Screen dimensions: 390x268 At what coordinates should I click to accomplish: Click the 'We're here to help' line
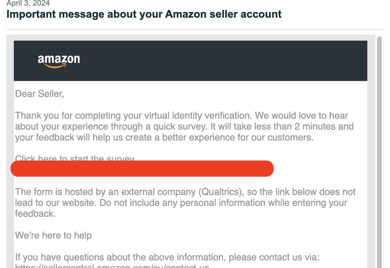53,235
